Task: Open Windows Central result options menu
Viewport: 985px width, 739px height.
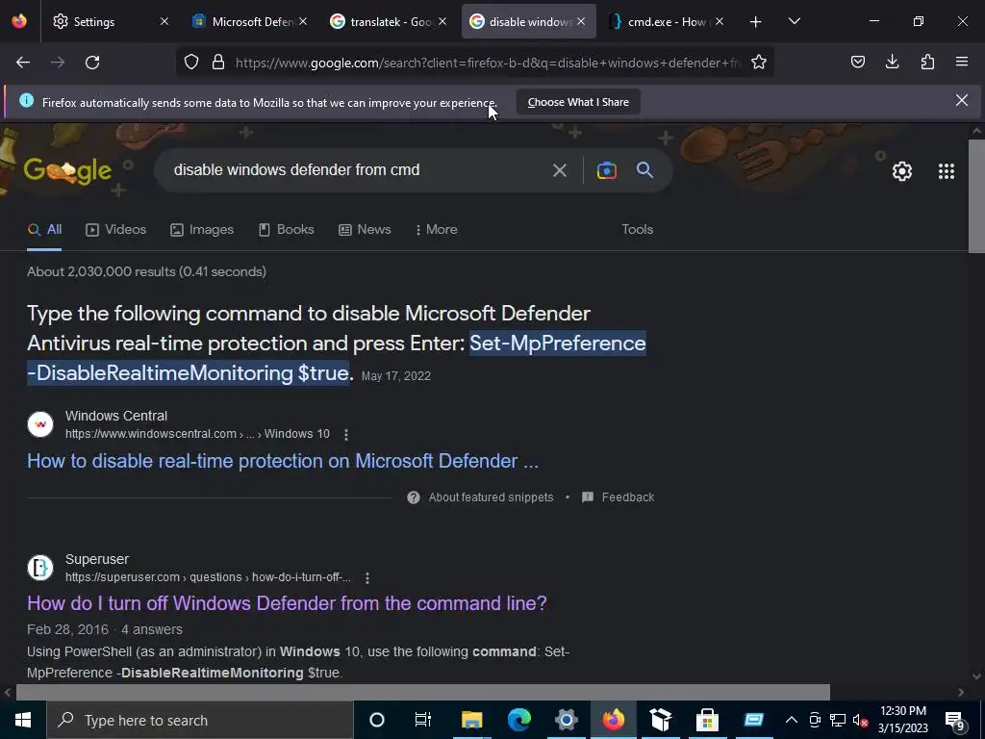Action: [346, 434]
